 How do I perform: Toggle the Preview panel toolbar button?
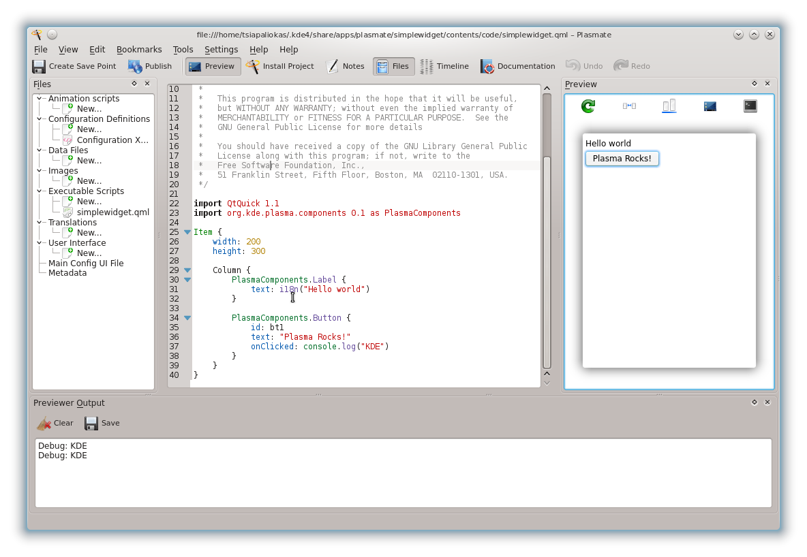coord(212,66)
